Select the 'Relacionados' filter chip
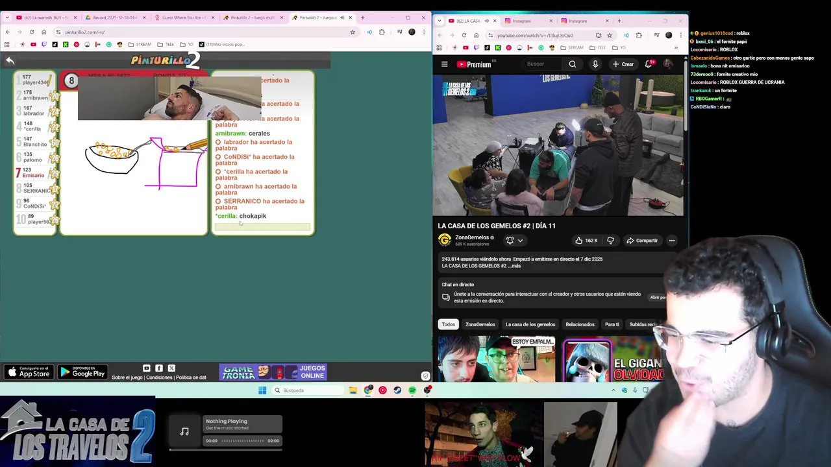Viewport: 831px width, 467px height. pos(580,324)
